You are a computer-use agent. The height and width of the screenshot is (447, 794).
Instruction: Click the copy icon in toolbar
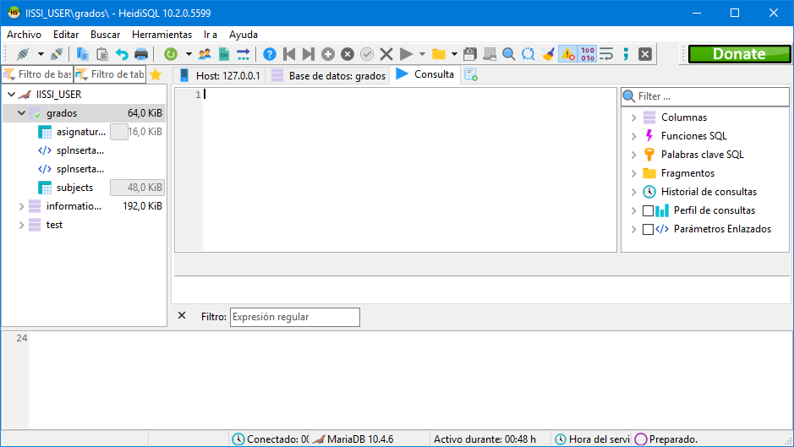coord(82,54)
